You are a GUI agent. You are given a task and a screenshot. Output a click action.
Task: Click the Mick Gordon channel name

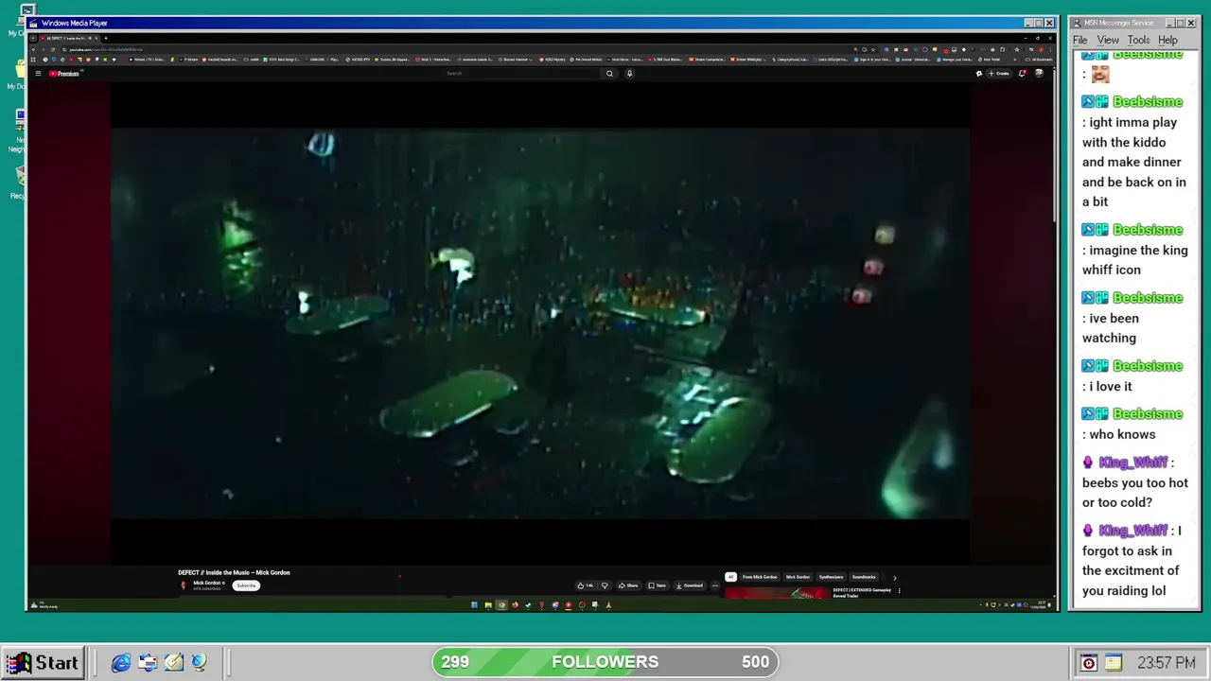point(207,583)
